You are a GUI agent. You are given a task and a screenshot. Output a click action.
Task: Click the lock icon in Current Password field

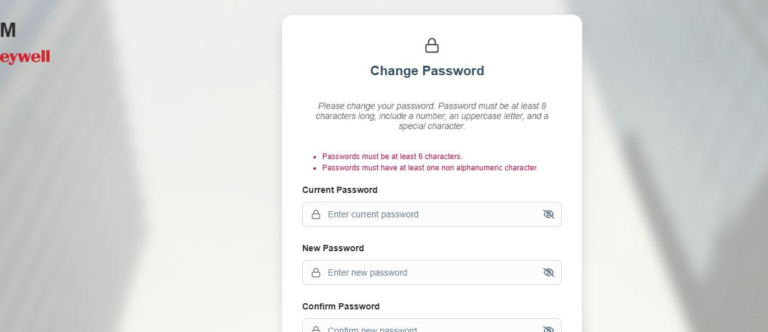pos(316,214)
